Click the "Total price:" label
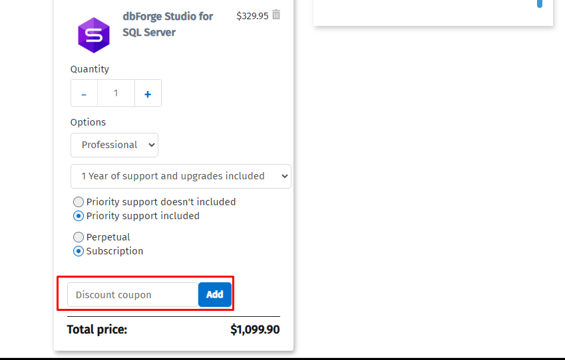The width and height of the screenshot is (565, 360). pyautogui.click(x=97, y=329)
